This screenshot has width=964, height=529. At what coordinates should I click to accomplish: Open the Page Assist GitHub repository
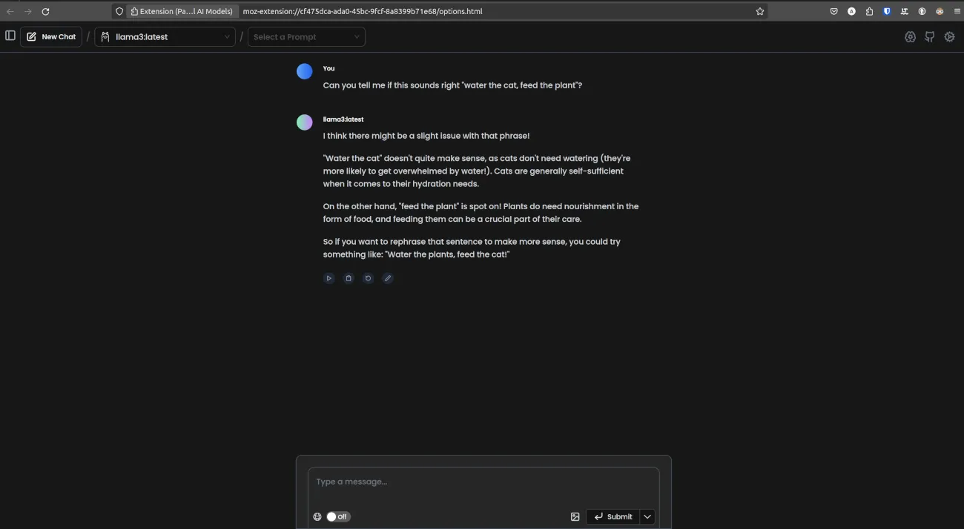930,36
